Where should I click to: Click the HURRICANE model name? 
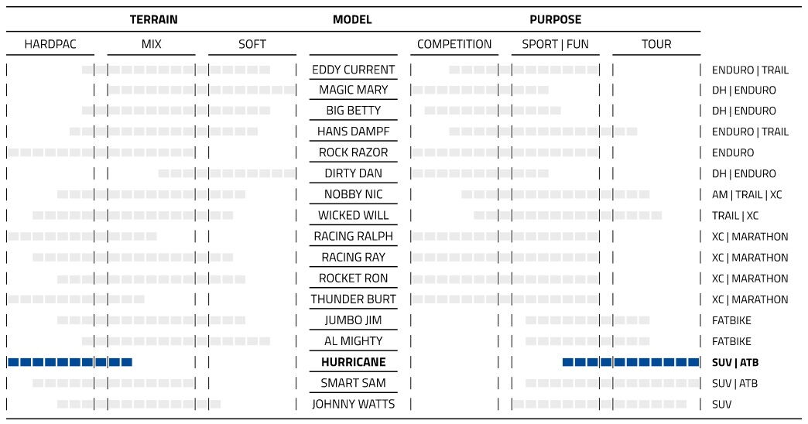click(x=353, y=362)
